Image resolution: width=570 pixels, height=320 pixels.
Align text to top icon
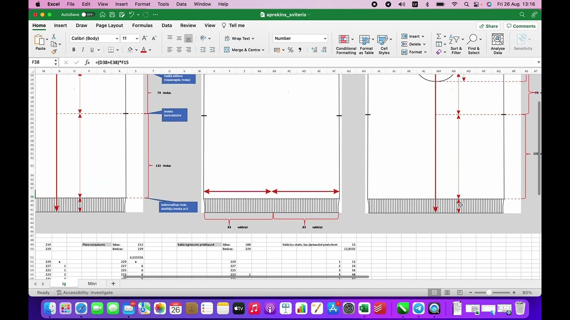[x=170, y=38]
